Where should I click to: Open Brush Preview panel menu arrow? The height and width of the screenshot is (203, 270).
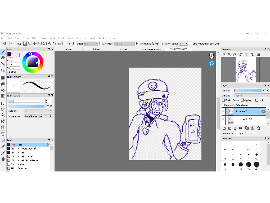pyautogui.click(x=49, y=77)
